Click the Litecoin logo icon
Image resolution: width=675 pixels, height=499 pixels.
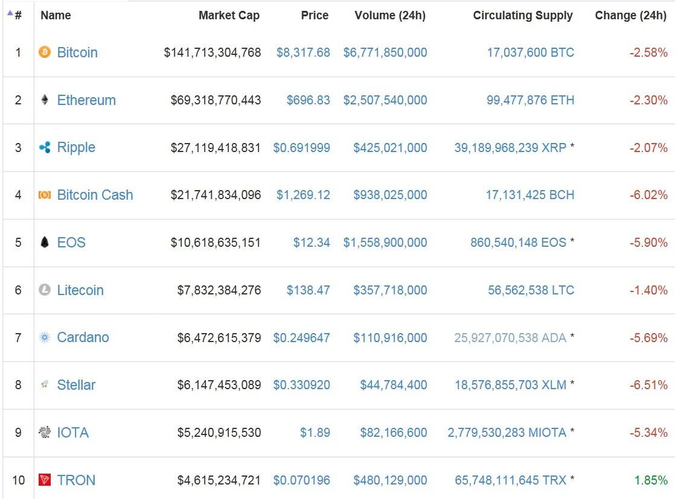45,290
